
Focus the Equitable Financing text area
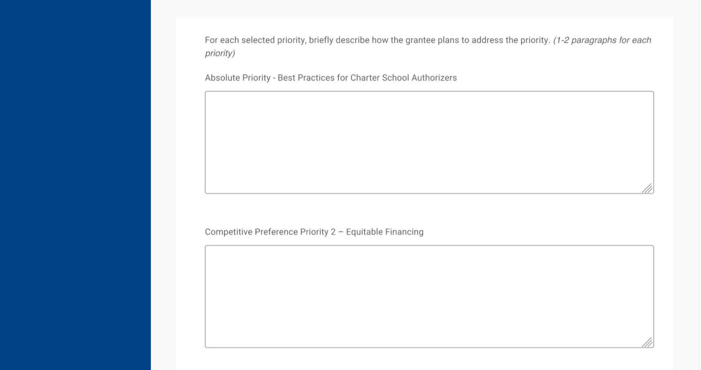click(x=429, y=296)
